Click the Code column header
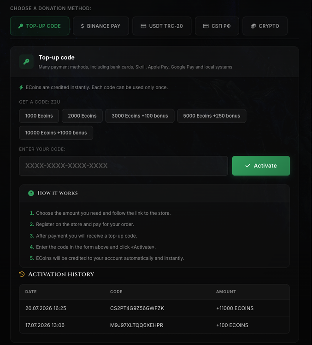Viewport: 312px width, 345px height. coord(116,292)
